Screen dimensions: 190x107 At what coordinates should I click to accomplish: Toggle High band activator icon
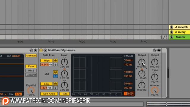tap(56, 61)
